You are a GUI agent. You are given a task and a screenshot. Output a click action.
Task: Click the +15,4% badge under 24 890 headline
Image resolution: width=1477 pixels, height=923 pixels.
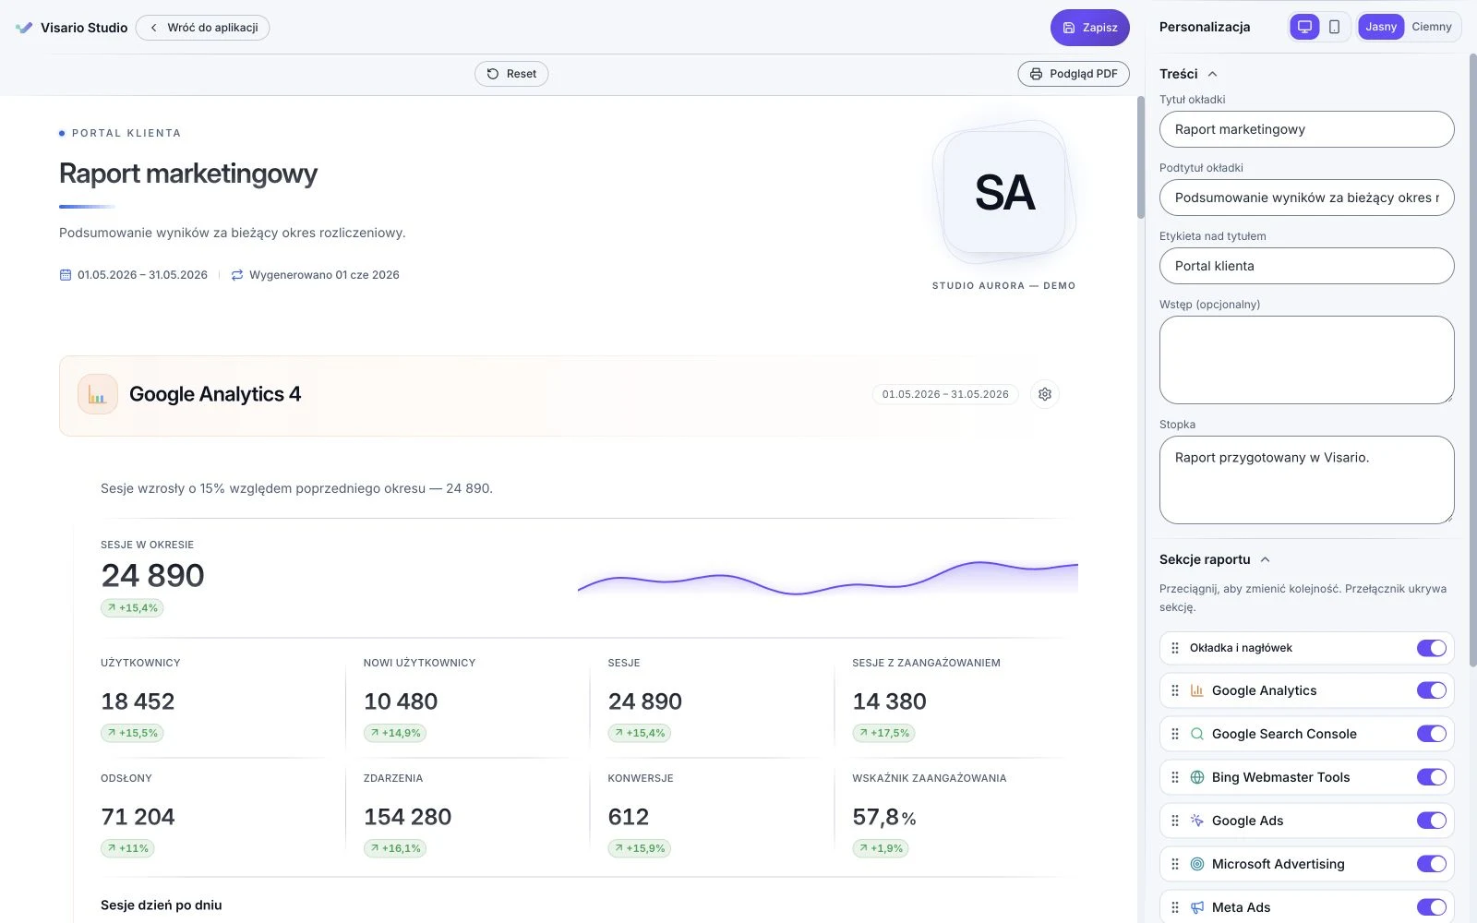click(132, 608)
